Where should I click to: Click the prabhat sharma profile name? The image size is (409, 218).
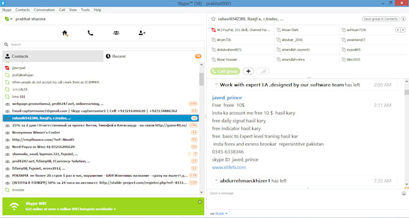click(x=30, y=19)
